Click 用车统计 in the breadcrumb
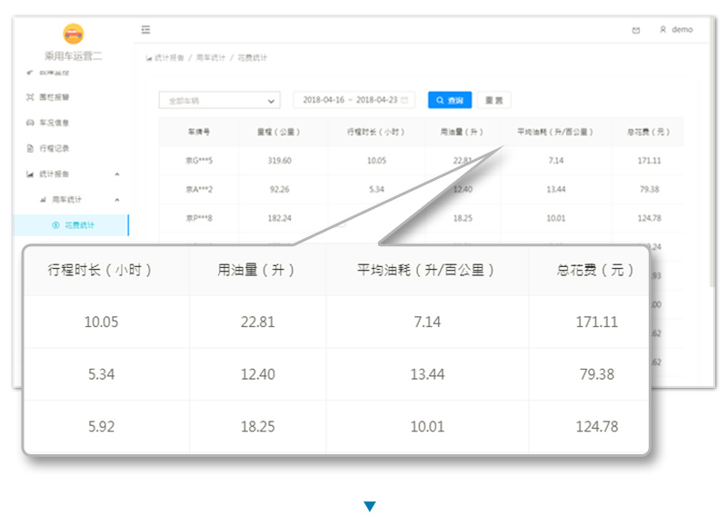727x516 pixels. click(x=211, y=57)
